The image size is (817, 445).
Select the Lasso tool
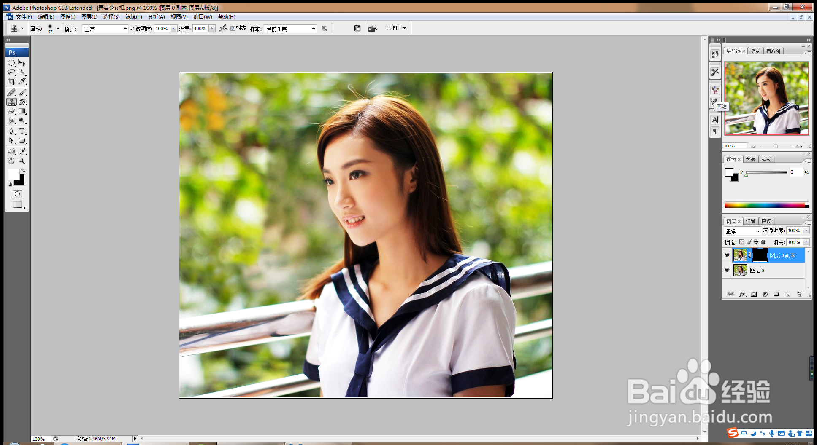point(11,72)
